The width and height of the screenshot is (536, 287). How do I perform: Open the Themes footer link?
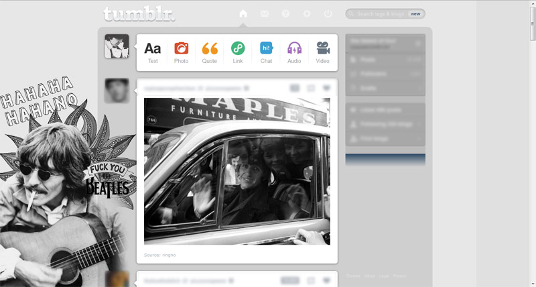353,276
